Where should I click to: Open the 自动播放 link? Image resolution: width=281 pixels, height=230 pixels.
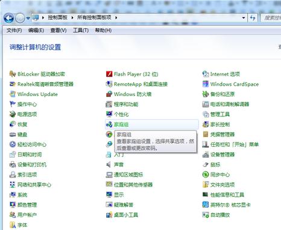coord(220,215)
